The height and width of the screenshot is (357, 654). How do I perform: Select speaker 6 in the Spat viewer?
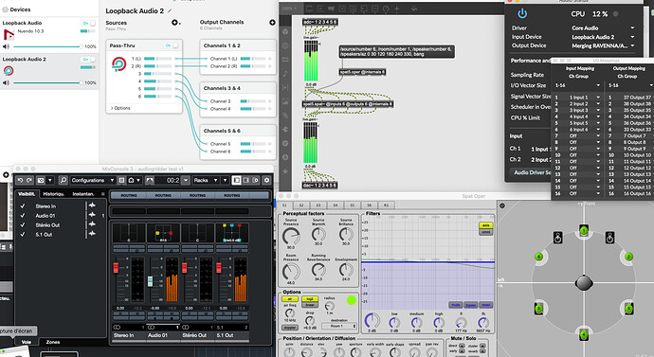point(539,257)
